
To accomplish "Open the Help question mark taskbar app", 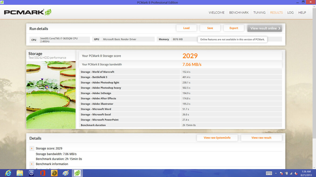I will click(31, 173).
